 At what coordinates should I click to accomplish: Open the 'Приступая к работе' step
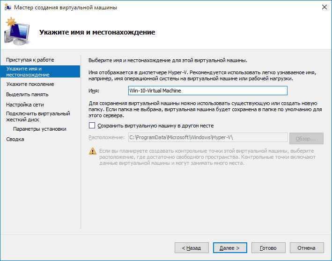coord(30,60)
